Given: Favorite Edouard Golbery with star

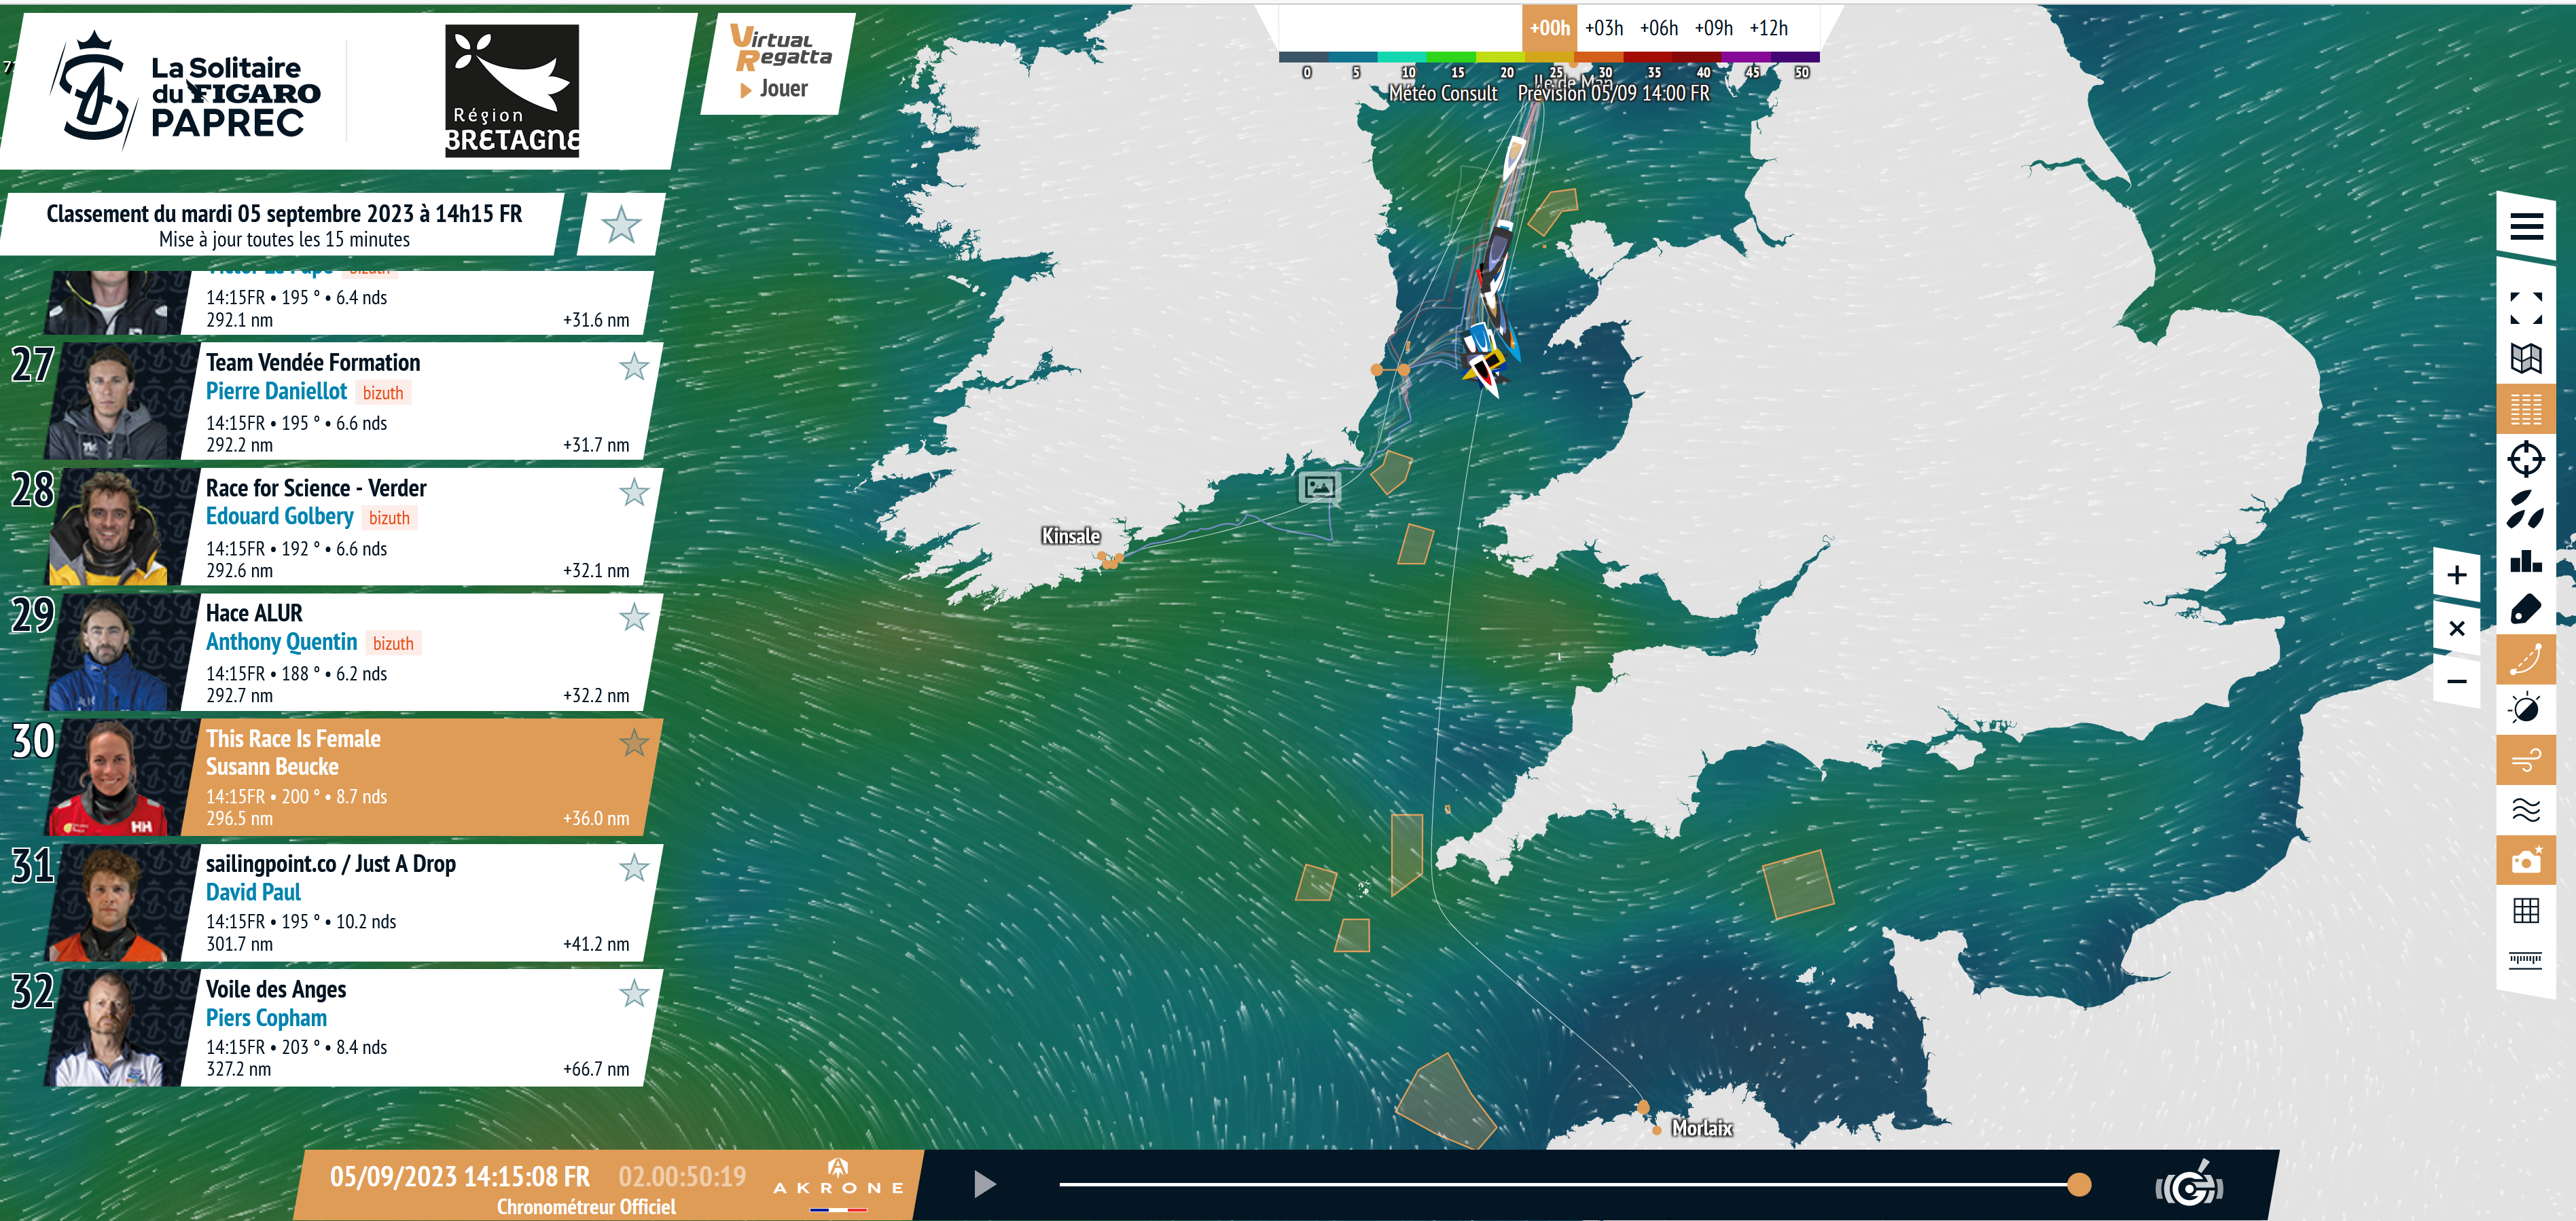Looking at the screenshot, I should point(634,493).
